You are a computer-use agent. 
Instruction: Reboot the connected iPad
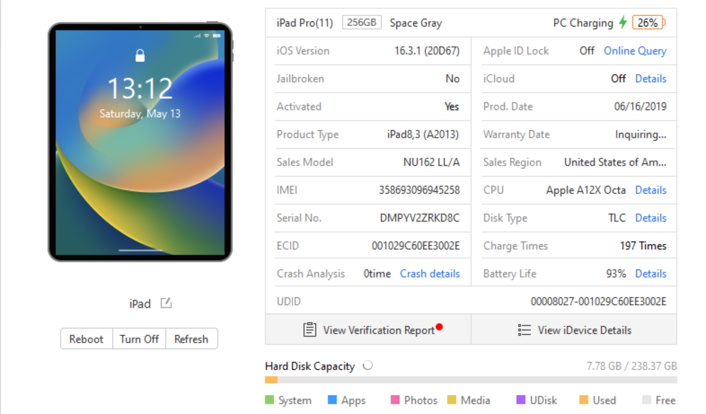pos(86,339)
